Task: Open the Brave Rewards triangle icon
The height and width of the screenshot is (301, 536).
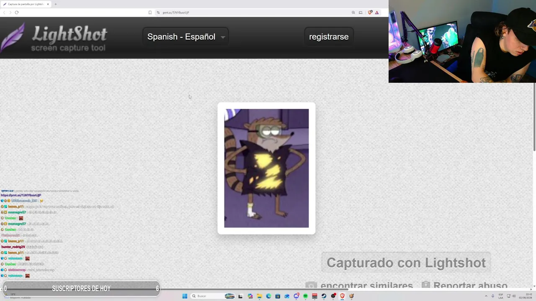Action: [x=377, y=13]
